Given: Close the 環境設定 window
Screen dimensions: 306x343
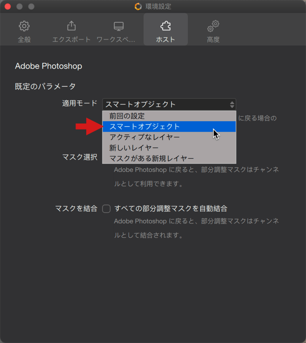Looking at the screenshot, I should (x=8, y=7).
